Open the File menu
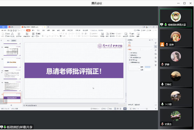 [4, 30]
